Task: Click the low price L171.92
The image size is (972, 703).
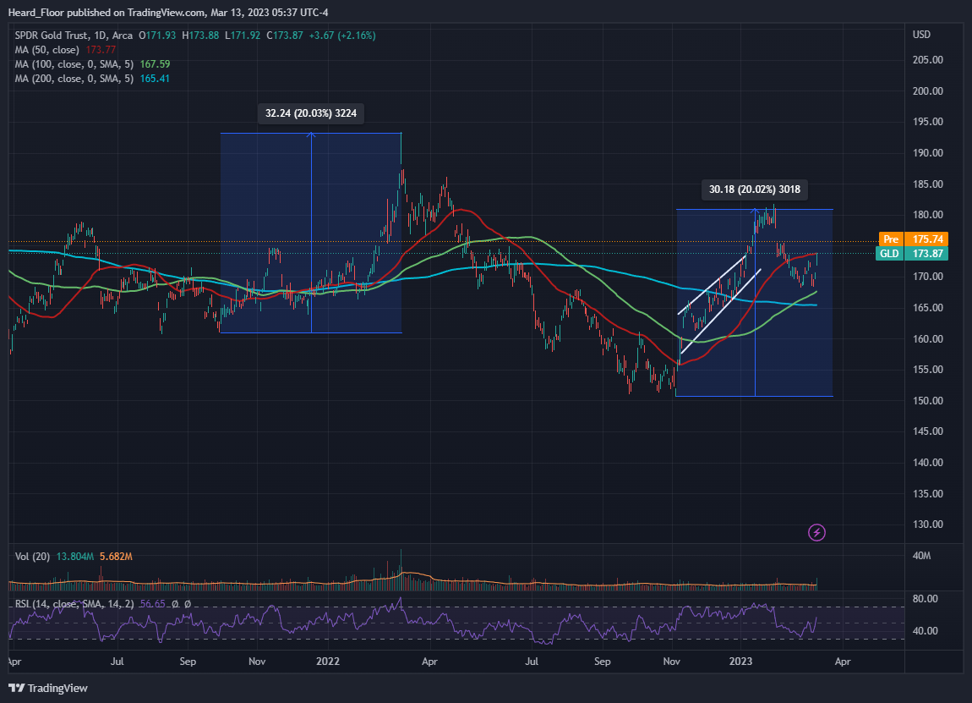Action: (243, 36)
